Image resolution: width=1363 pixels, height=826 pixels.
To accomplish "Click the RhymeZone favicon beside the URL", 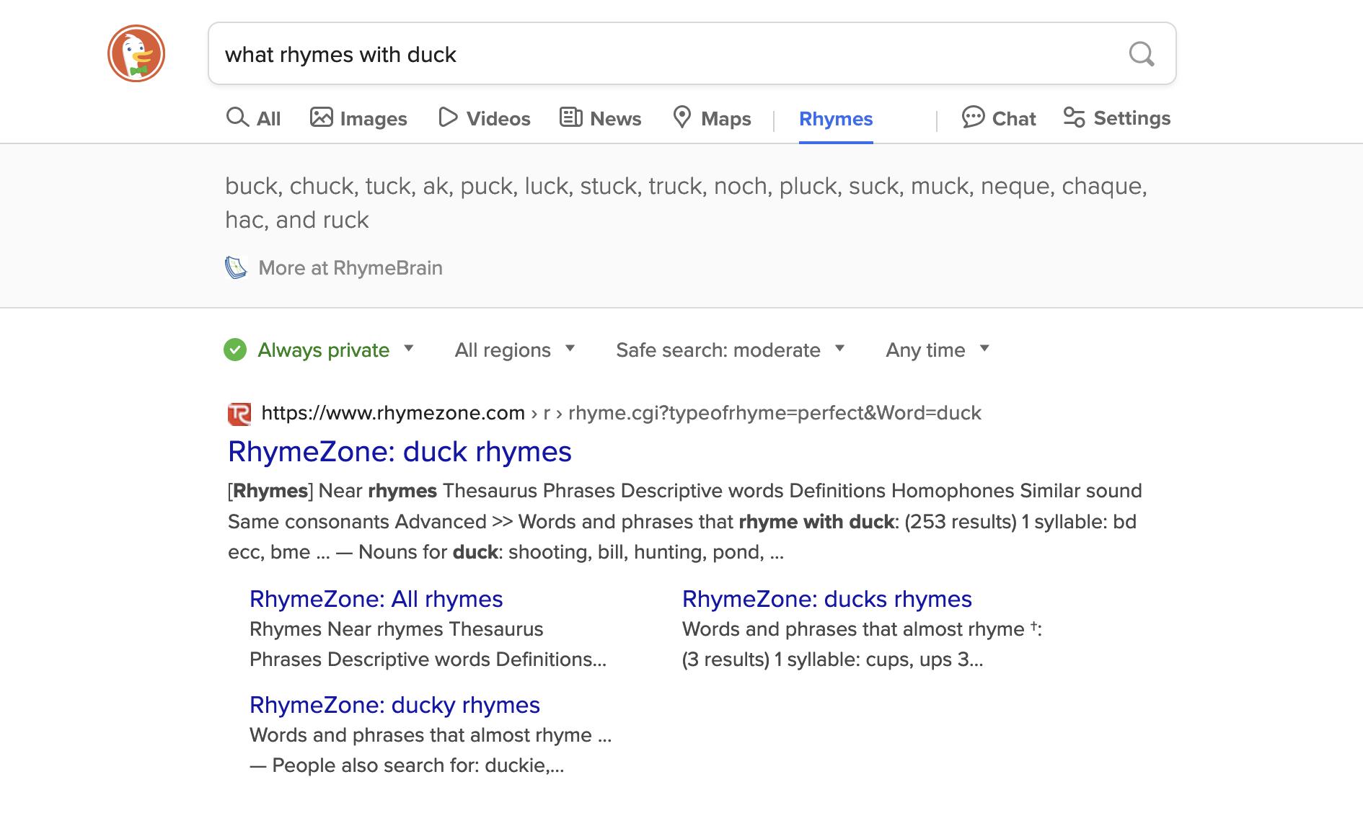I will [x=239, y=413].
